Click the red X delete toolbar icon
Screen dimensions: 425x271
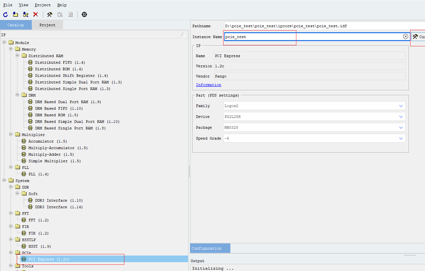(35, 14)
